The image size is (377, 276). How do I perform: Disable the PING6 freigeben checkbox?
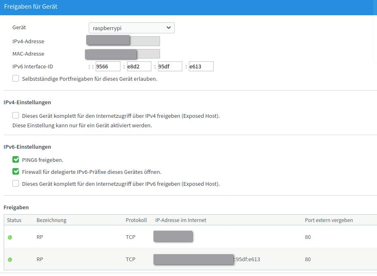(x=16, y=159)
